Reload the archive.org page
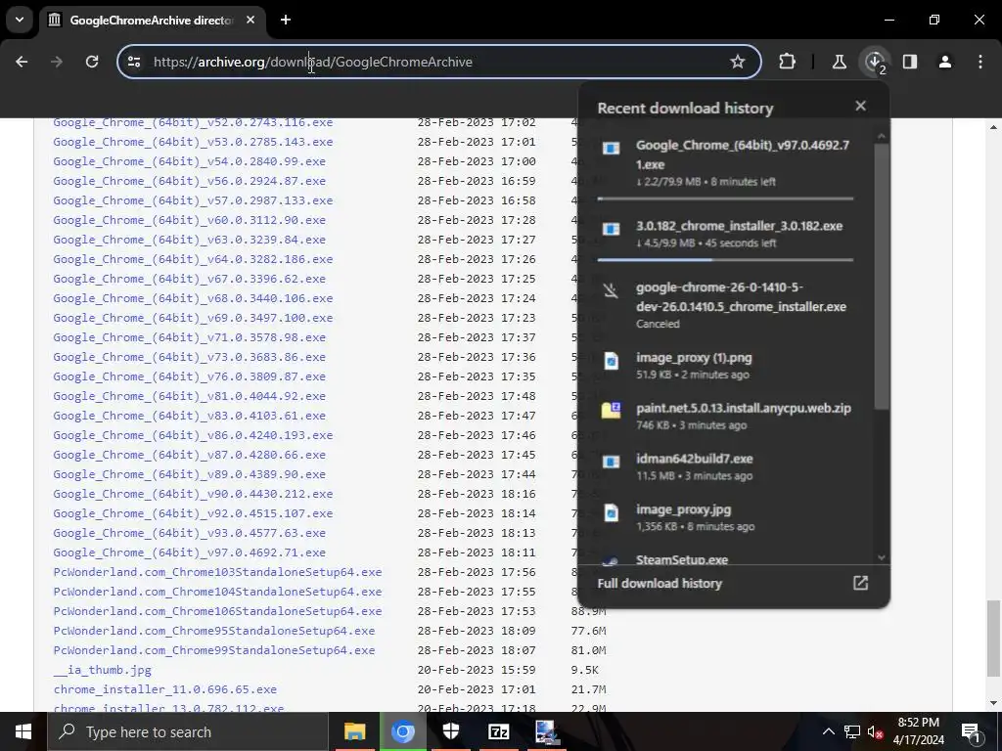This screenshot has width=1002, height=751. (92, 62)
